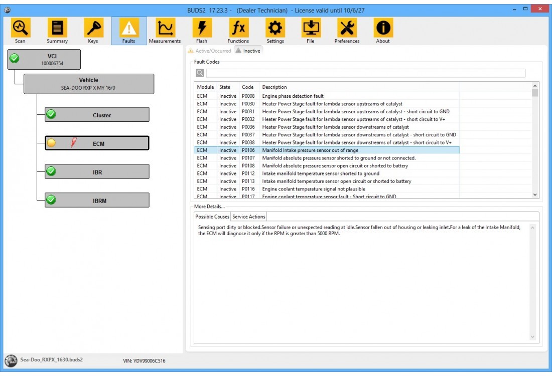This screenshot has width=552, height=376.
Task: Open the Measurements graph icon
Action: (165, 28)
